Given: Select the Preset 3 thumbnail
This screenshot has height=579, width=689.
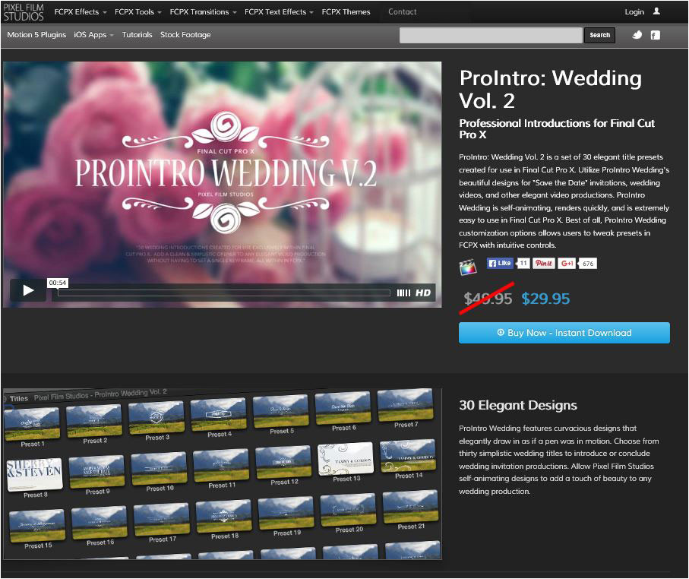Looking at the screenshot, I should (x=156, y=417).
